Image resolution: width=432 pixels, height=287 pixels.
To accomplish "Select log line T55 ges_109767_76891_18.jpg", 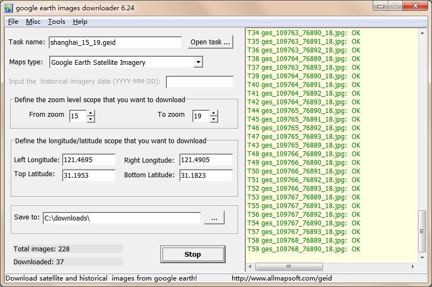I will 303,206.
